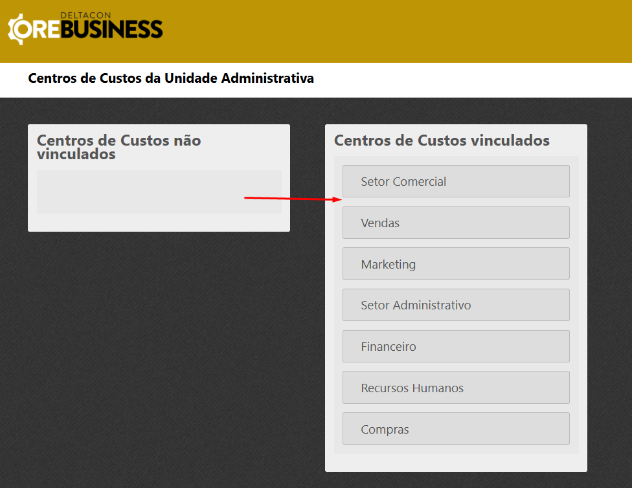Open the CORE BUSINESS home logo
The width and height of the screenshot is (632, 488).
click(x=85, y=28)
